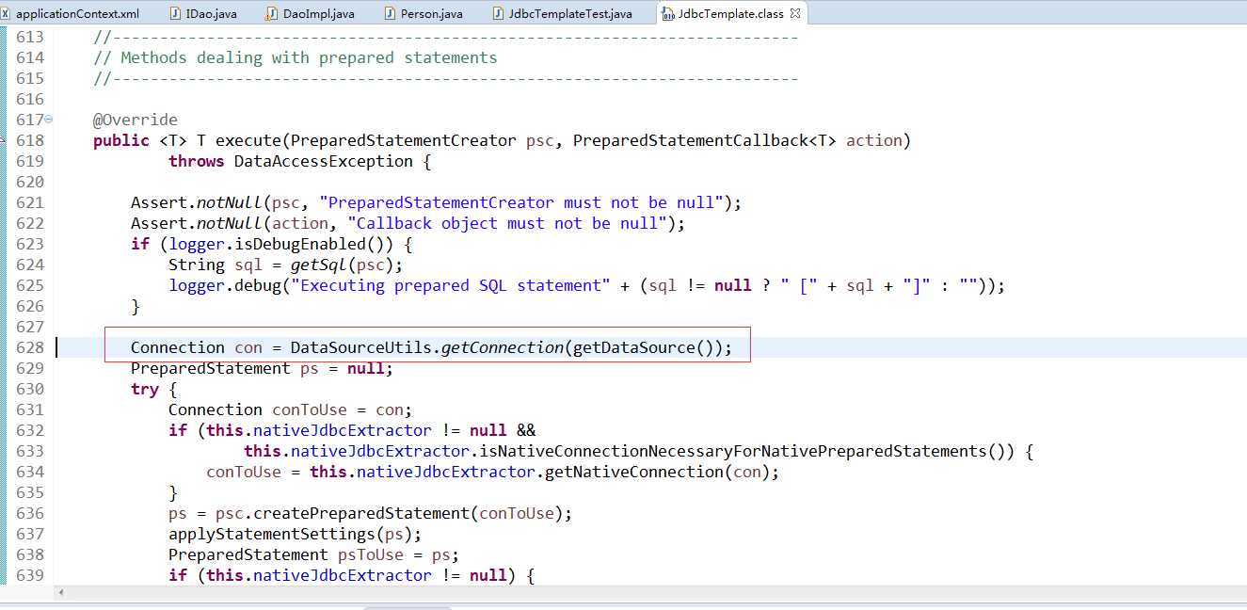The height and width of the screenshot is (610, 1247).
Task: Click getNativeConnection(con) on line 634
Action: (x=658, y=472)
